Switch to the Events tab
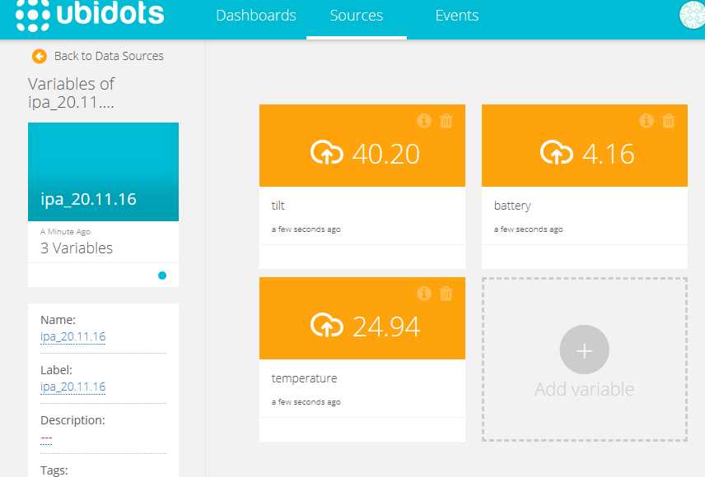Screen dimensions: 705x477 pyautogui.click(x=456, y=16)
